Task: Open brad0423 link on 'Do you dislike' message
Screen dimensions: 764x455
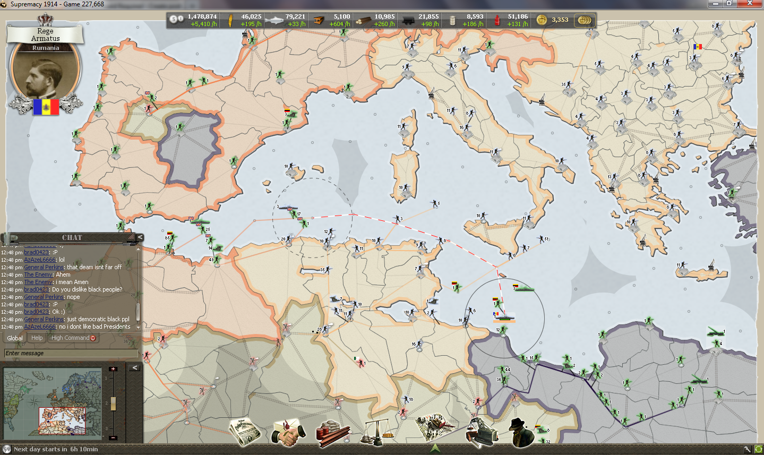Action: (x=37, y=290)
